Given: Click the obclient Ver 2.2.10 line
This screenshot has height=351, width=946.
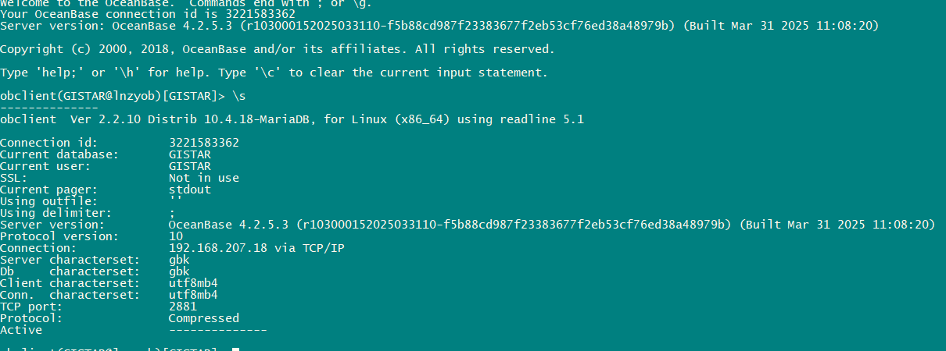Looking at the screenshot, I should pyautogui.click(x=292, y=119).
